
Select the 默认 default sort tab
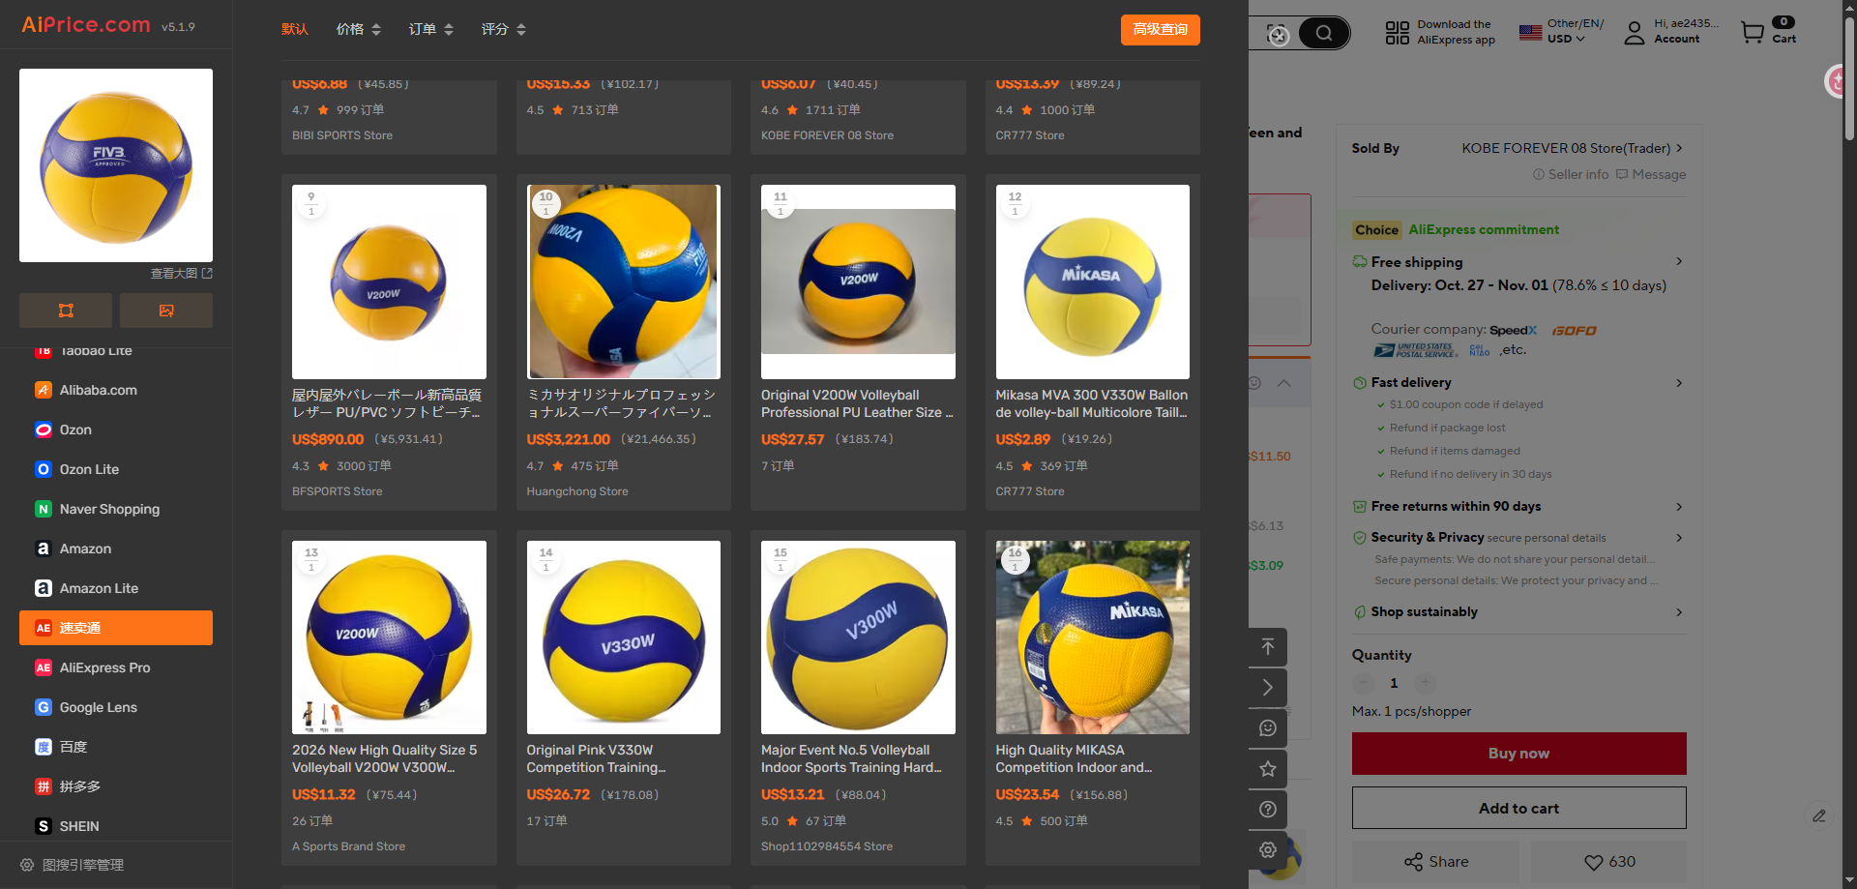point(295,30)
